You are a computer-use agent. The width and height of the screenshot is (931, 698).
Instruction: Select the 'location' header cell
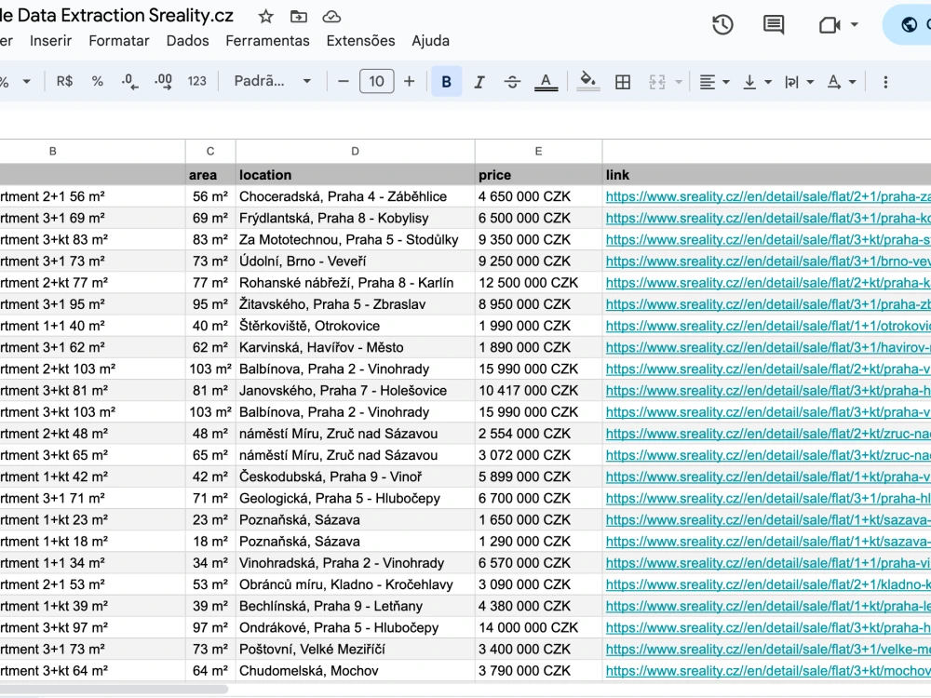click(x=355, y=175)
